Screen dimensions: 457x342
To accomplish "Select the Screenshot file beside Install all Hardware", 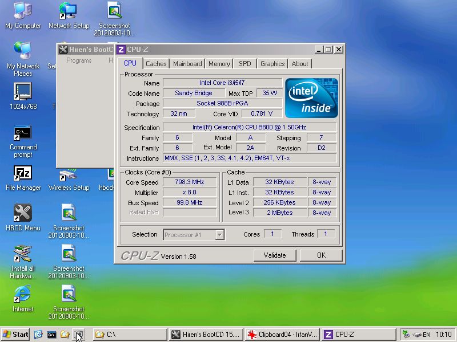I will coord(69,262).
